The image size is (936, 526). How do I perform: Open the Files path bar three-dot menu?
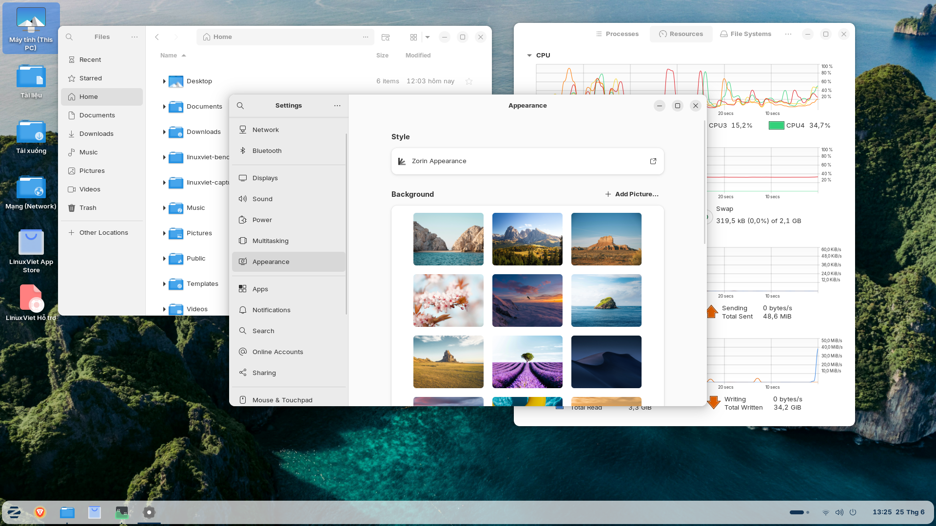coord(366,37)
